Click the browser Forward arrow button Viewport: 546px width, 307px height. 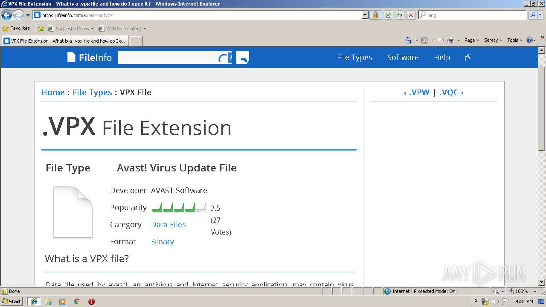(x=18, y=15)
